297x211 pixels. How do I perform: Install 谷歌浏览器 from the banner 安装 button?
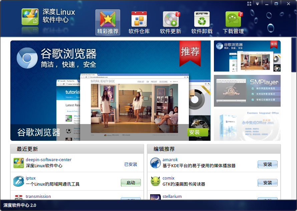(198, 132)
